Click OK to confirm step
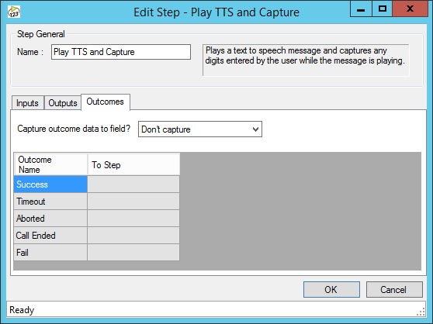Screen dimensions: 433x324 pos(331,290)
